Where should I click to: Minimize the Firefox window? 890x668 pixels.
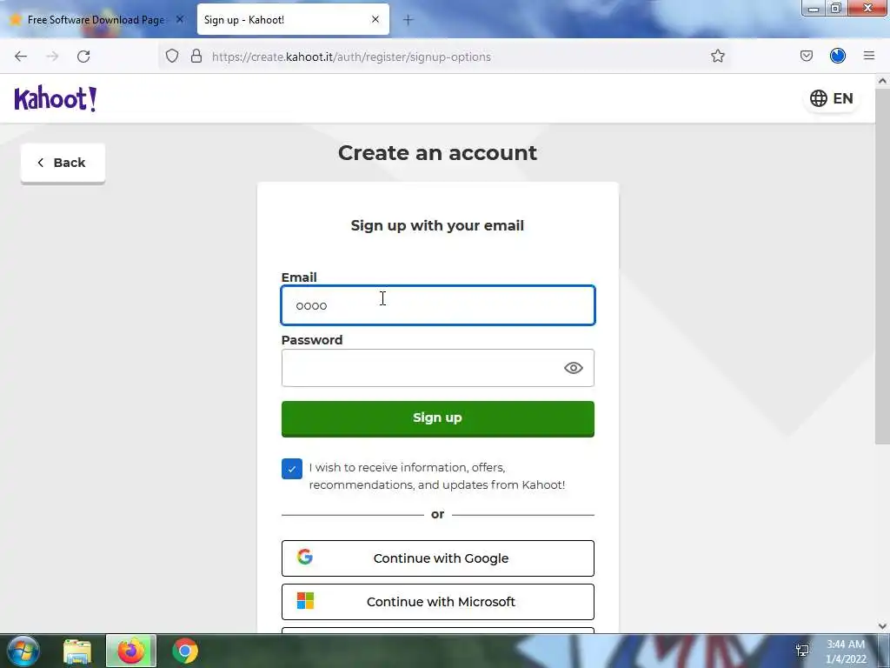813,8
